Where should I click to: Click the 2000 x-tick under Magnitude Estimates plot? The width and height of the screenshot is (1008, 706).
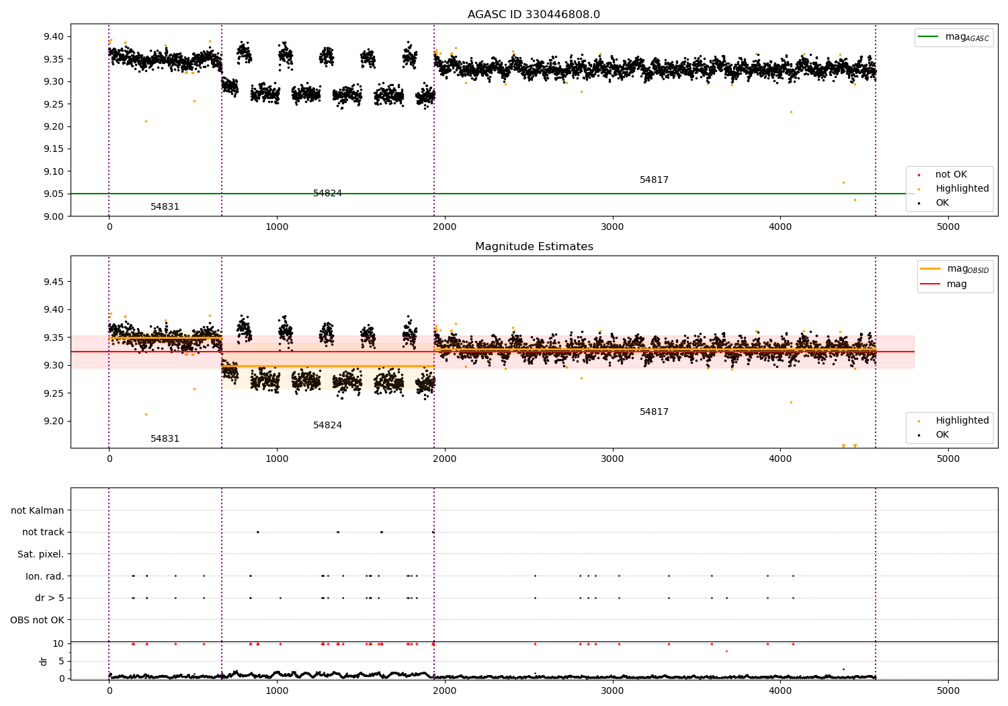pos(444,459)
